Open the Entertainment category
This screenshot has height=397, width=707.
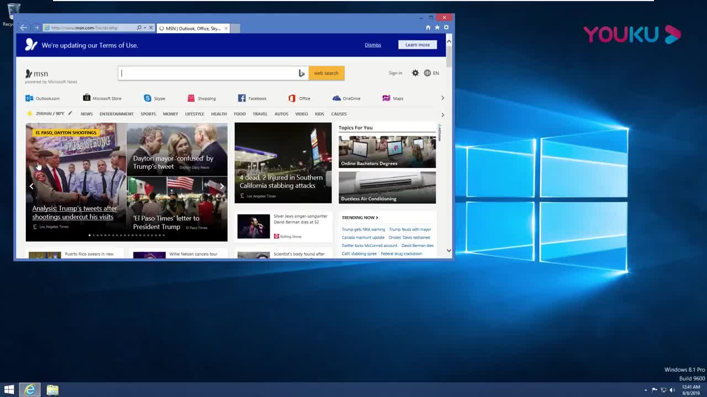[x=117, y=114]
